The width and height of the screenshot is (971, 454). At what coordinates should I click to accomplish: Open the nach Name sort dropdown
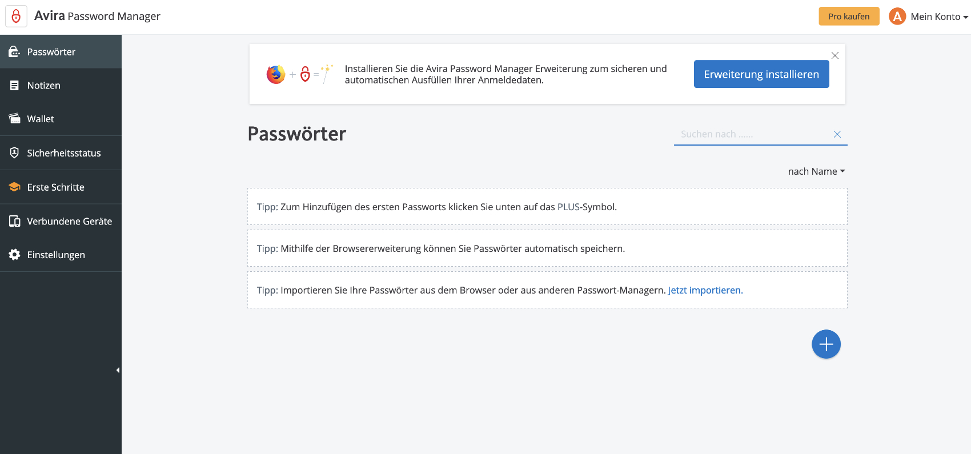click(x=816, y=171)
